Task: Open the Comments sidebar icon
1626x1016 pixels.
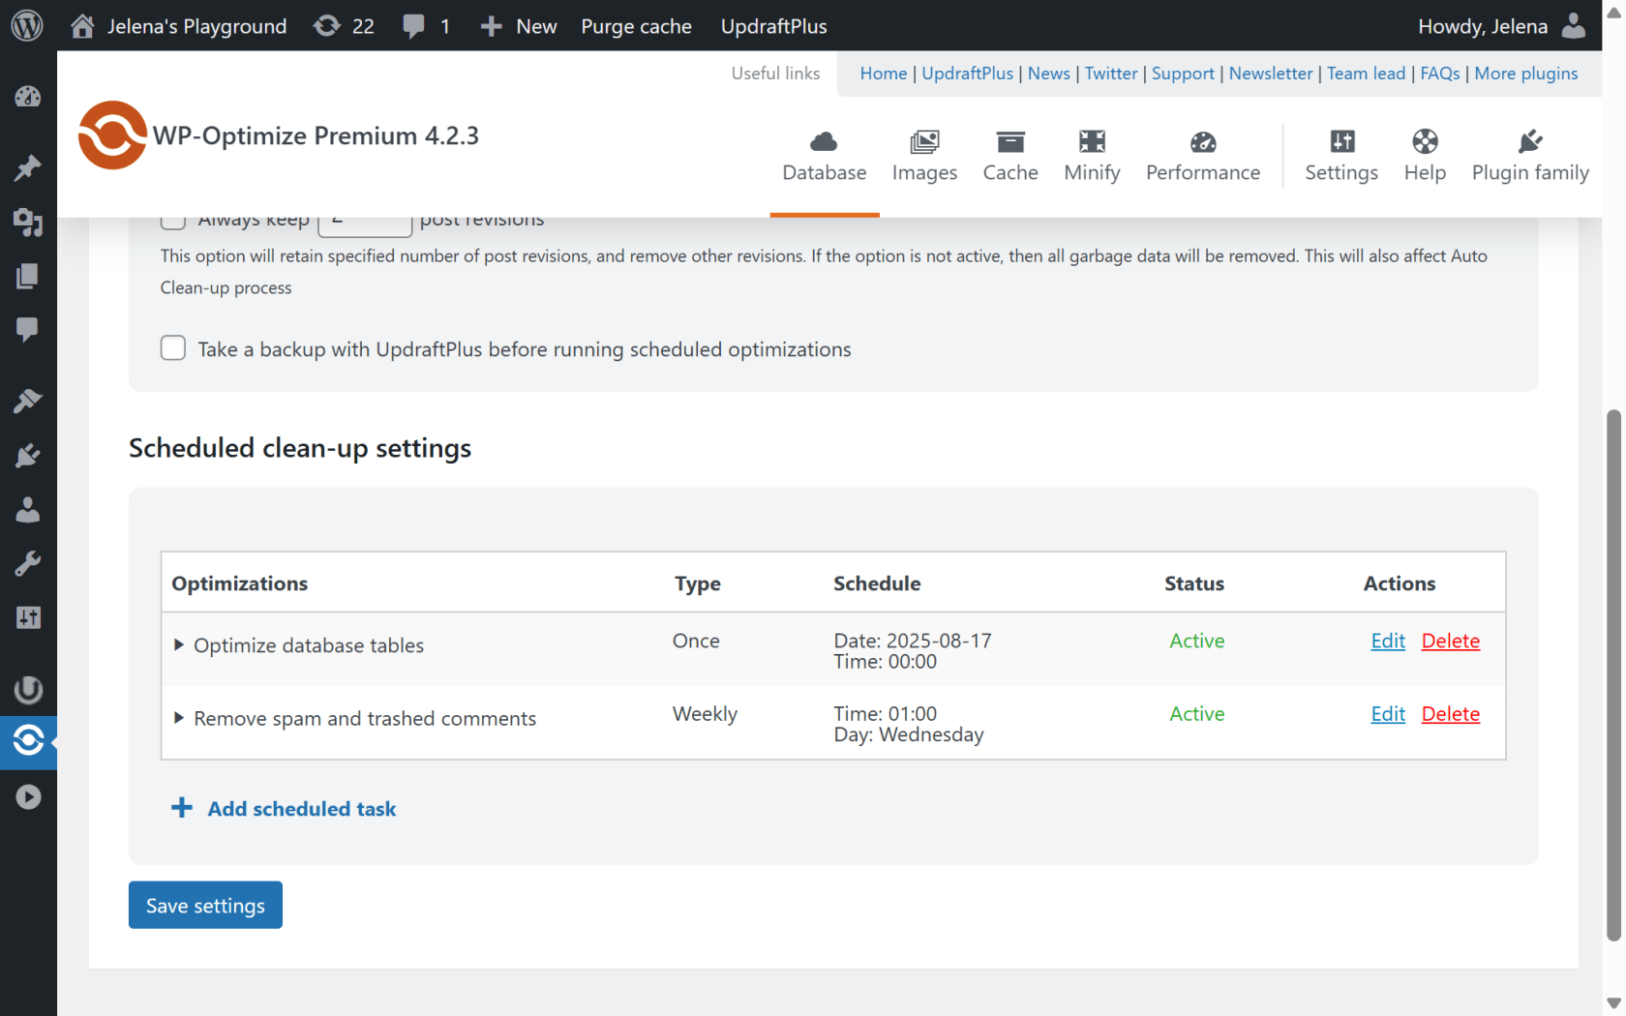Action: [28, 330]
